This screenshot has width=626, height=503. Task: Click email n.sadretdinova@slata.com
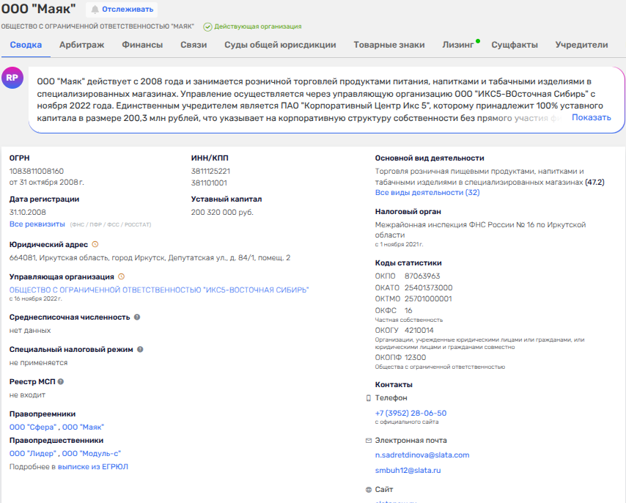point(421,455)
